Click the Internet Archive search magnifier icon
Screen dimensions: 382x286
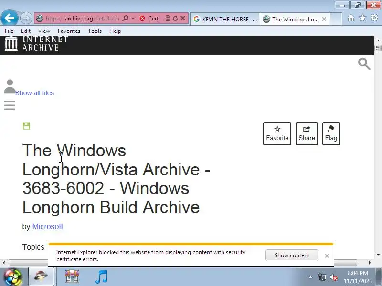pos(364,64)
